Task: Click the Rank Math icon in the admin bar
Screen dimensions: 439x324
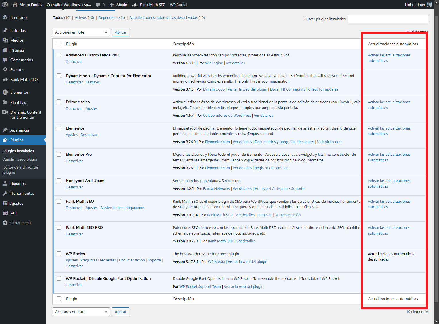Action: pyautogui.click(x=134, y=5)
